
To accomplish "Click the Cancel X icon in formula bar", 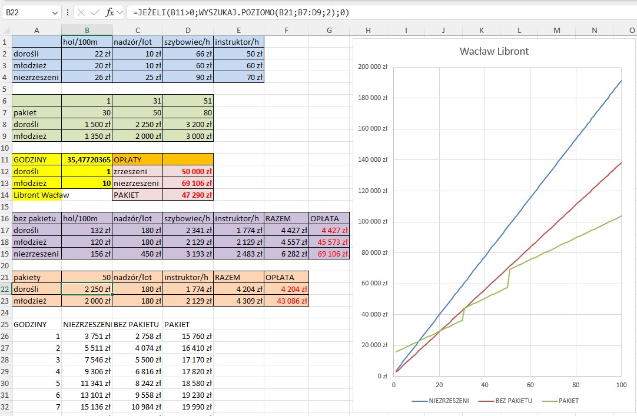I will pos(81,12).
